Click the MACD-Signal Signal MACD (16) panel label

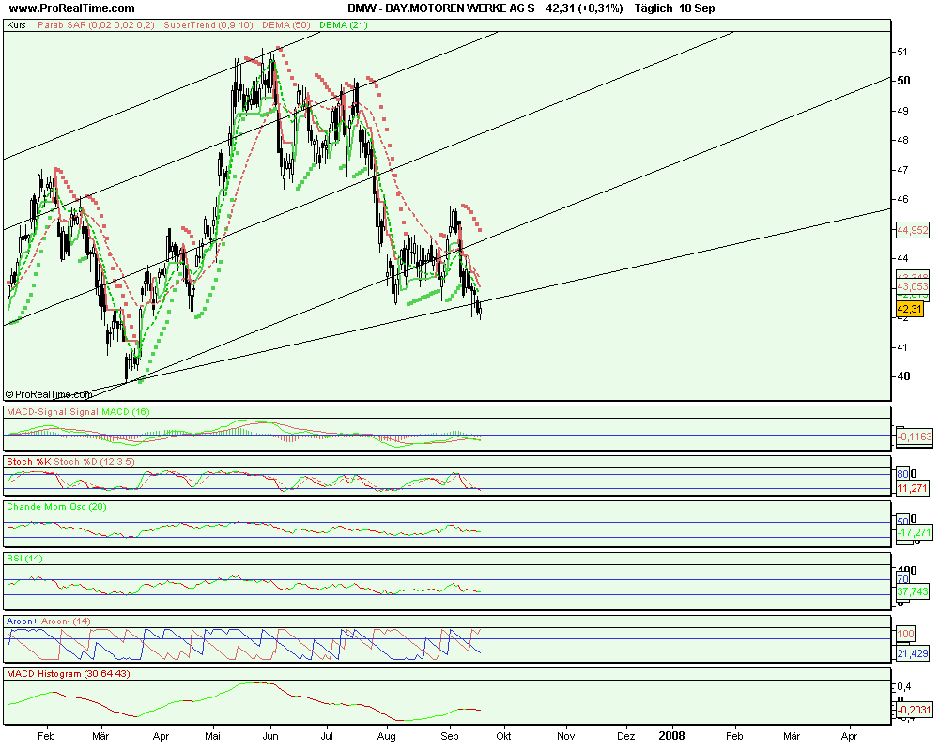point(78,412)
